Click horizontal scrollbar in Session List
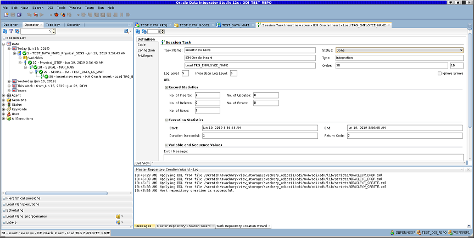 [x=56, y=193]
